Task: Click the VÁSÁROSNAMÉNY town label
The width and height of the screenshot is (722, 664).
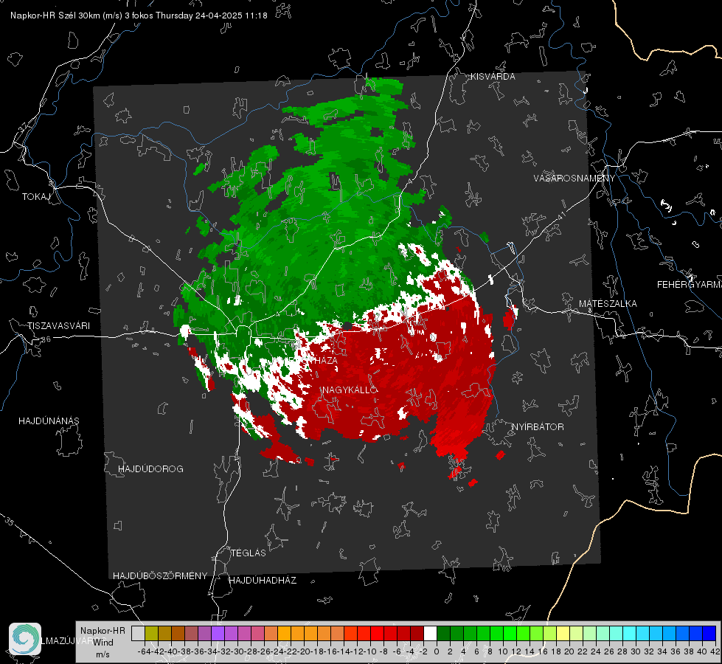Action: pyautogui.click(x=575, y=179)
